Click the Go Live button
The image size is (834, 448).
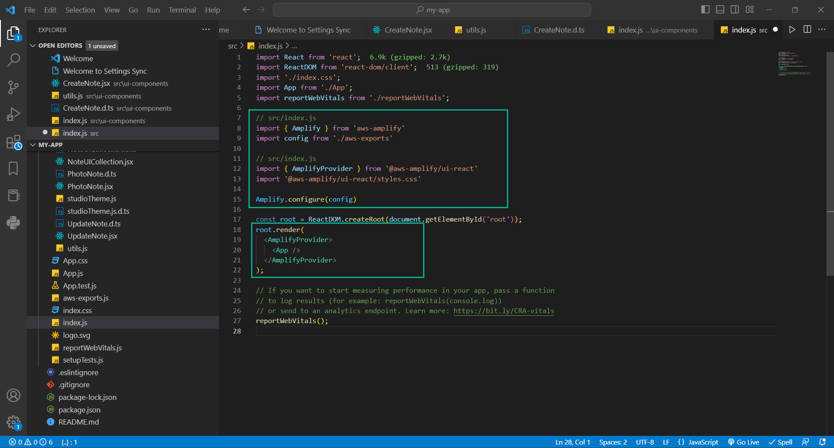(744, 442)
